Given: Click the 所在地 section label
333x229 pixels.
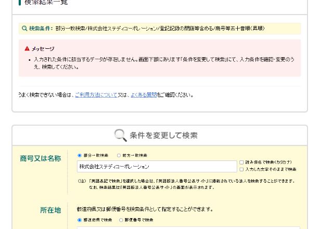Looking at the screenshot, I should pos(50,210).
